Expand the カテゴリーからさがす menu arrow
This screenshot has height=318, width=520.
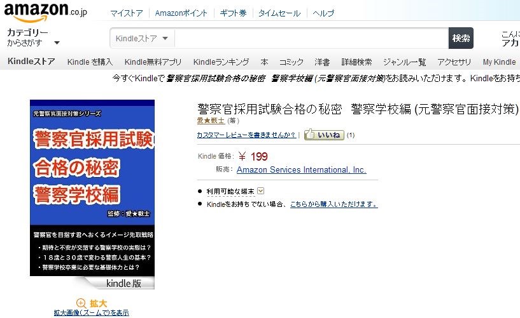pos(57,43)
